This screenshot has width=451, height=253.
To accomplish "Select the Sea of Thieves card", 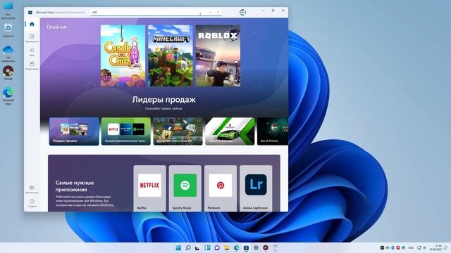I will click(x=273, y=131).
